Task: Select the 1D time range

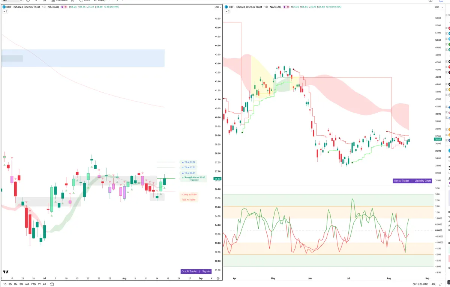Action: point(5,284)
